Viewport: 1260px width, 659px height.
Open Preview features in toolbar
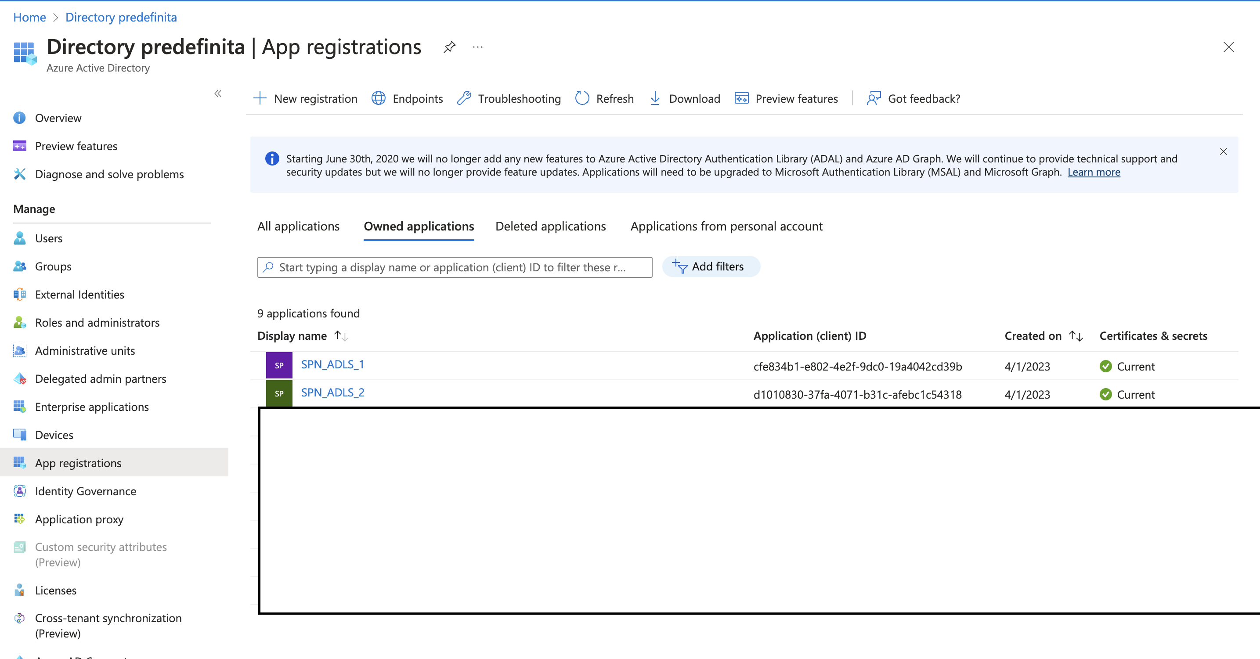tap(787, 98)
